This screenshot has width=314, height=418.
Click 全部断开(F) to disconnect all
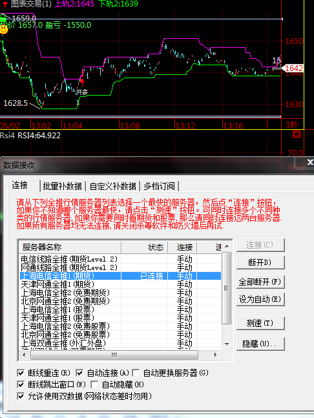260,282
